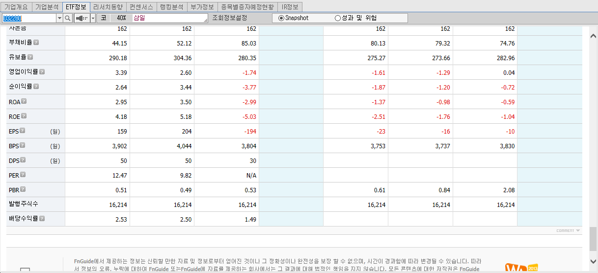Select the Snapshot radio button

(281, 18)
